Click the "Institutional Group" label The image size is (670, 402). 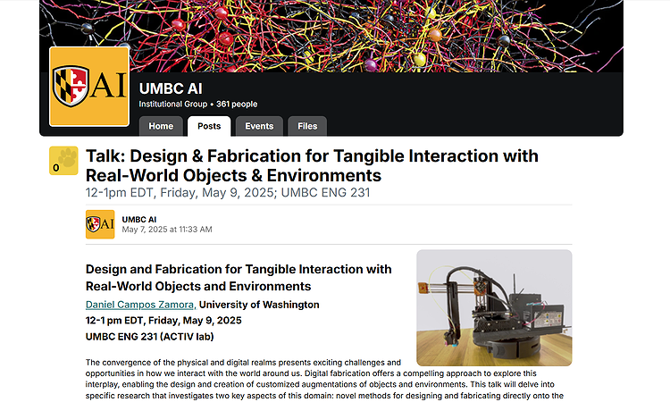coord(172,105)
